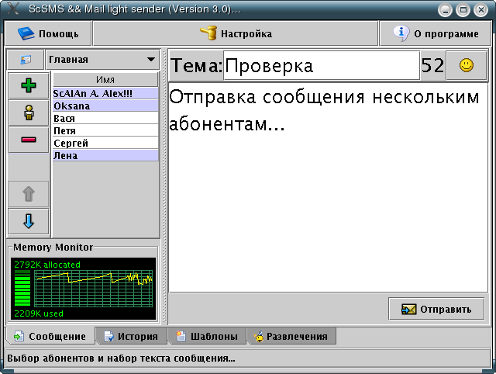Image resolution: width=496 pixels, height=374 pixels.
Task: Select contact Oksana in the list
Action: click(105, 106)
